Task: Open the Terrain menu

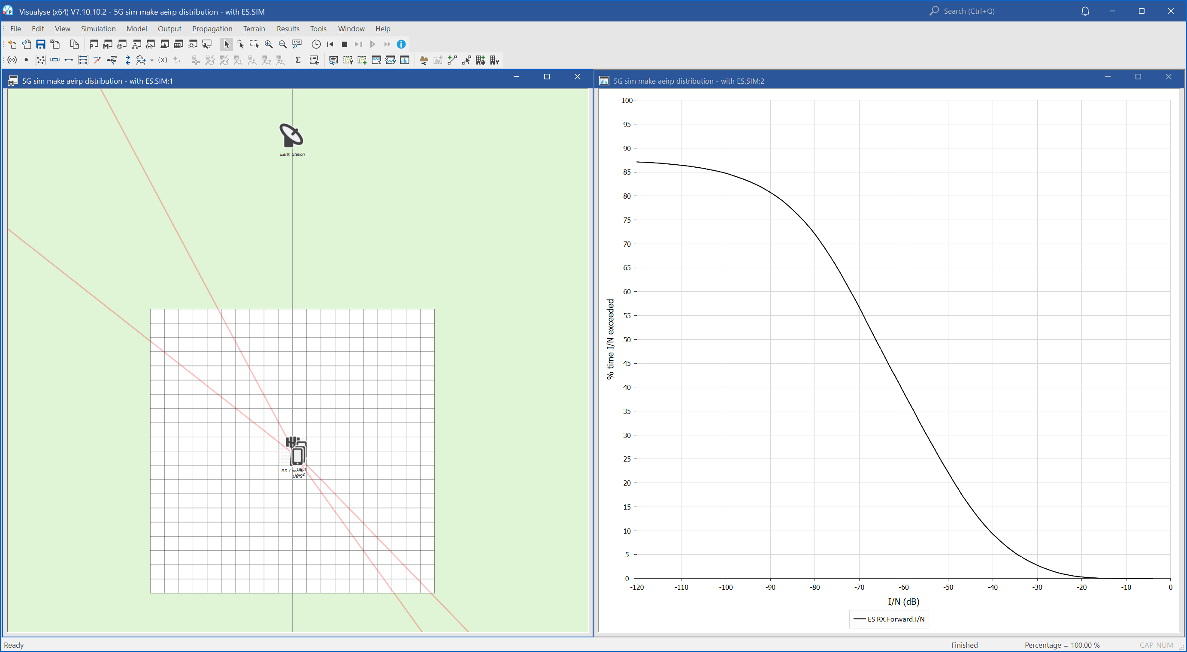Action: (x=254, y=29)
